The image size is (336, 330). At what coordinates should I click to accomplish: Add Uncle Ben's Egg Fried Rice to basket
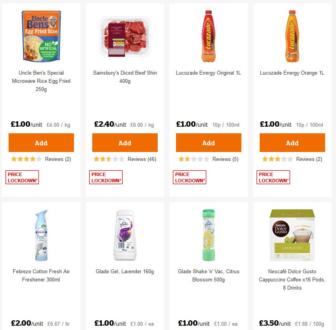[41, 143]
